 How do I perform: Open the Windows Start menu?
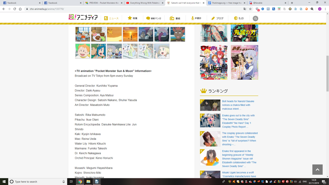tap(4, 181)
